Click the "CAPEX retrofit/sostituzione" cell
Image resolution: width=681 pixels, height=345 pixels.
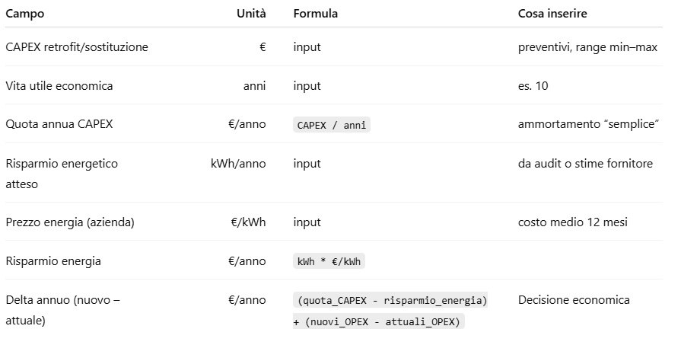[77, 47]
